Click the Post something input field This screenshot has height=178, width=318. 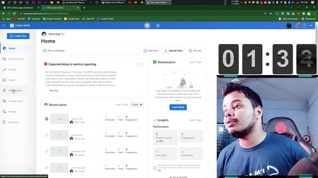pos(90,50)
